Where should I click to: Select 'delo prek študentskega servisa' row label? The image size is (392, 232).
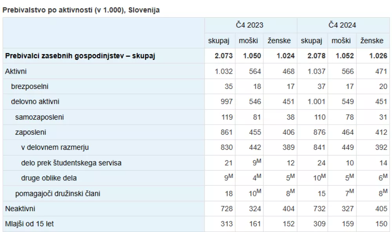click(x=71, y=163)
